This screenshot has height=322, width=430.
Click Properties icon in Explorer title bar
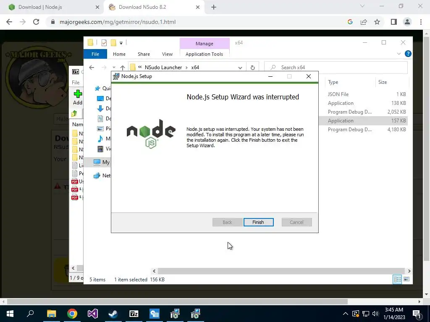[x=104, y=43]
